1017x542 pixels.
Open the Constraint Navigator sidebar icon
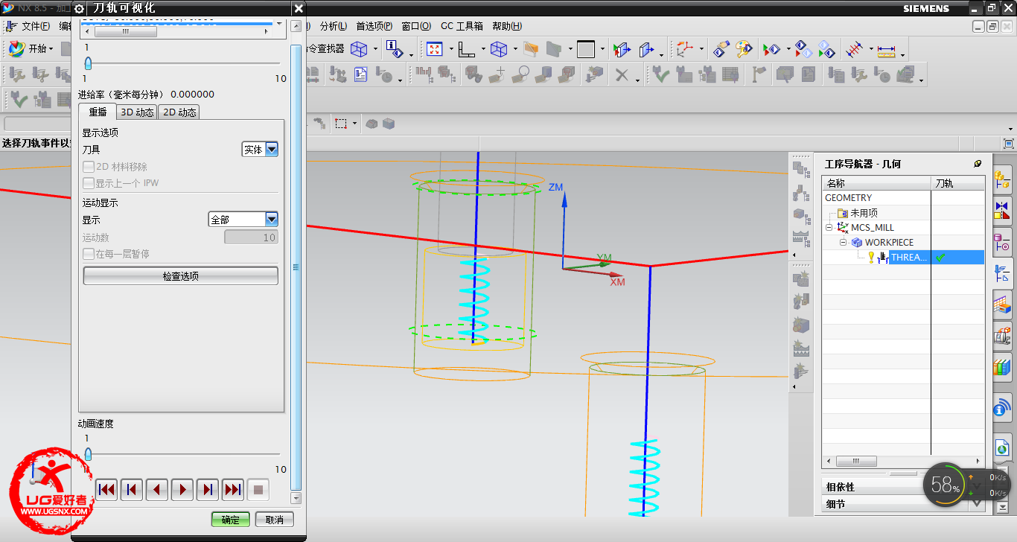point(1002,210)
